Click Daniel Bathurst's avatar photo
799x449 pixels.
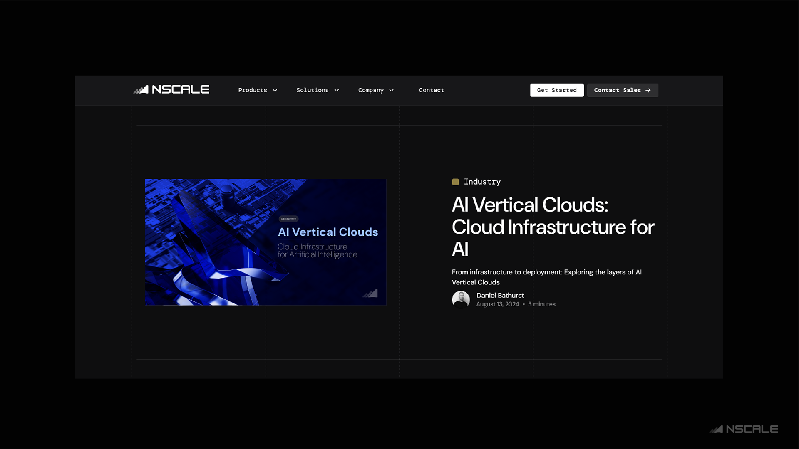(461, 299)
